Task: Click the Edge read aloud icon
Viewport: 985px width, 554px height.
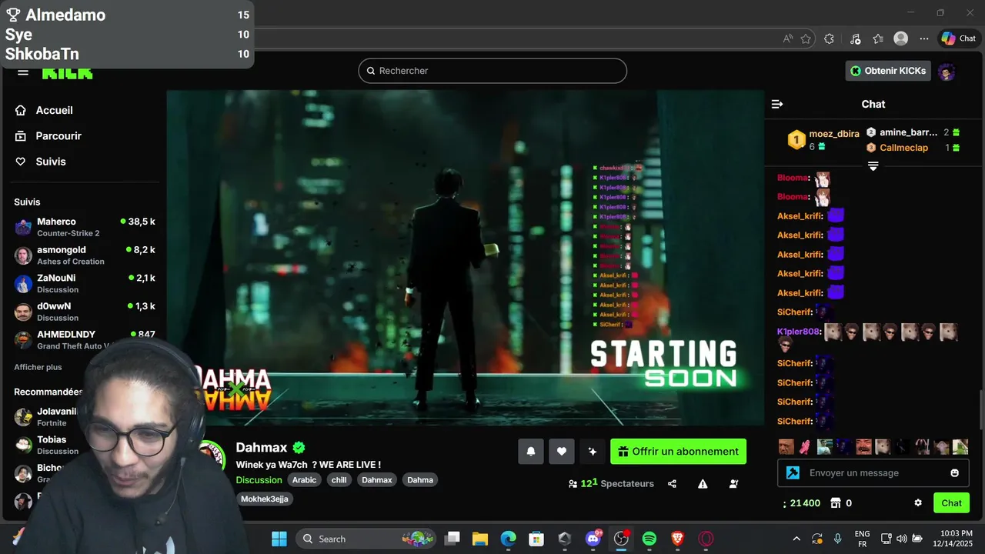Action: tap(787, 38)
